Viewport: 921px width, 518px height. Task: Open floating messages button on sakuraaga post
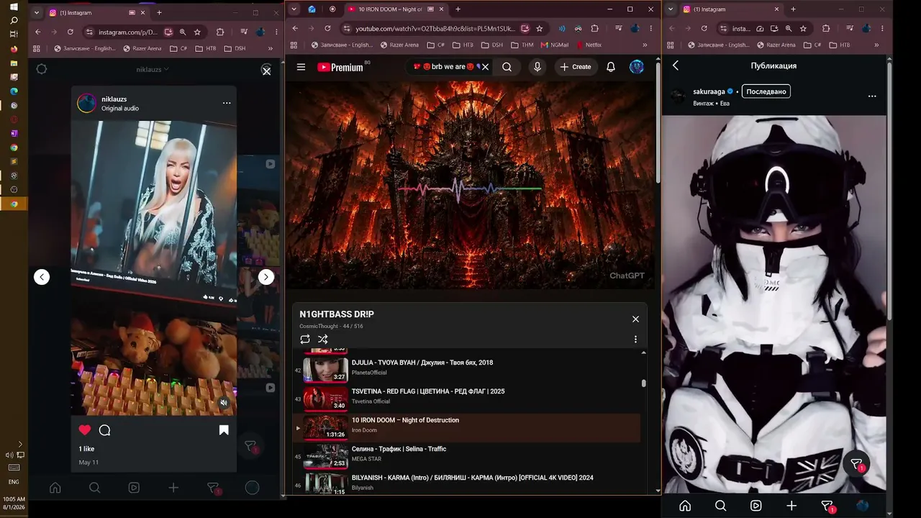tap(856, 465)
